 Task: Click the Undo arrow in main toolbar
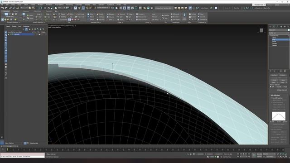coord(2,8)
